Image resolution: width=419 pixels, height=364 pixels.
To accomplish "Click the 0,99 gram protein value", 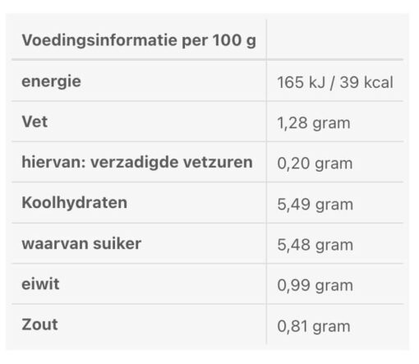I will (x=315, y=285).
